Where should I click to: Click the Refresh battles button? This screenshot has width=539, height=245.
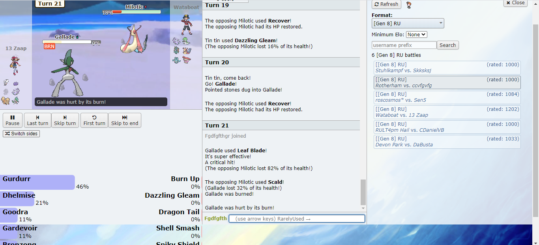[x=386, y=4]
